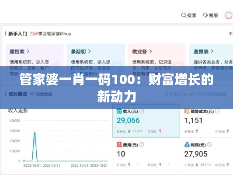This screenshot has width=233, height=175.
Task: Click the data update timestamp text
Action: [x=195, y=94]
